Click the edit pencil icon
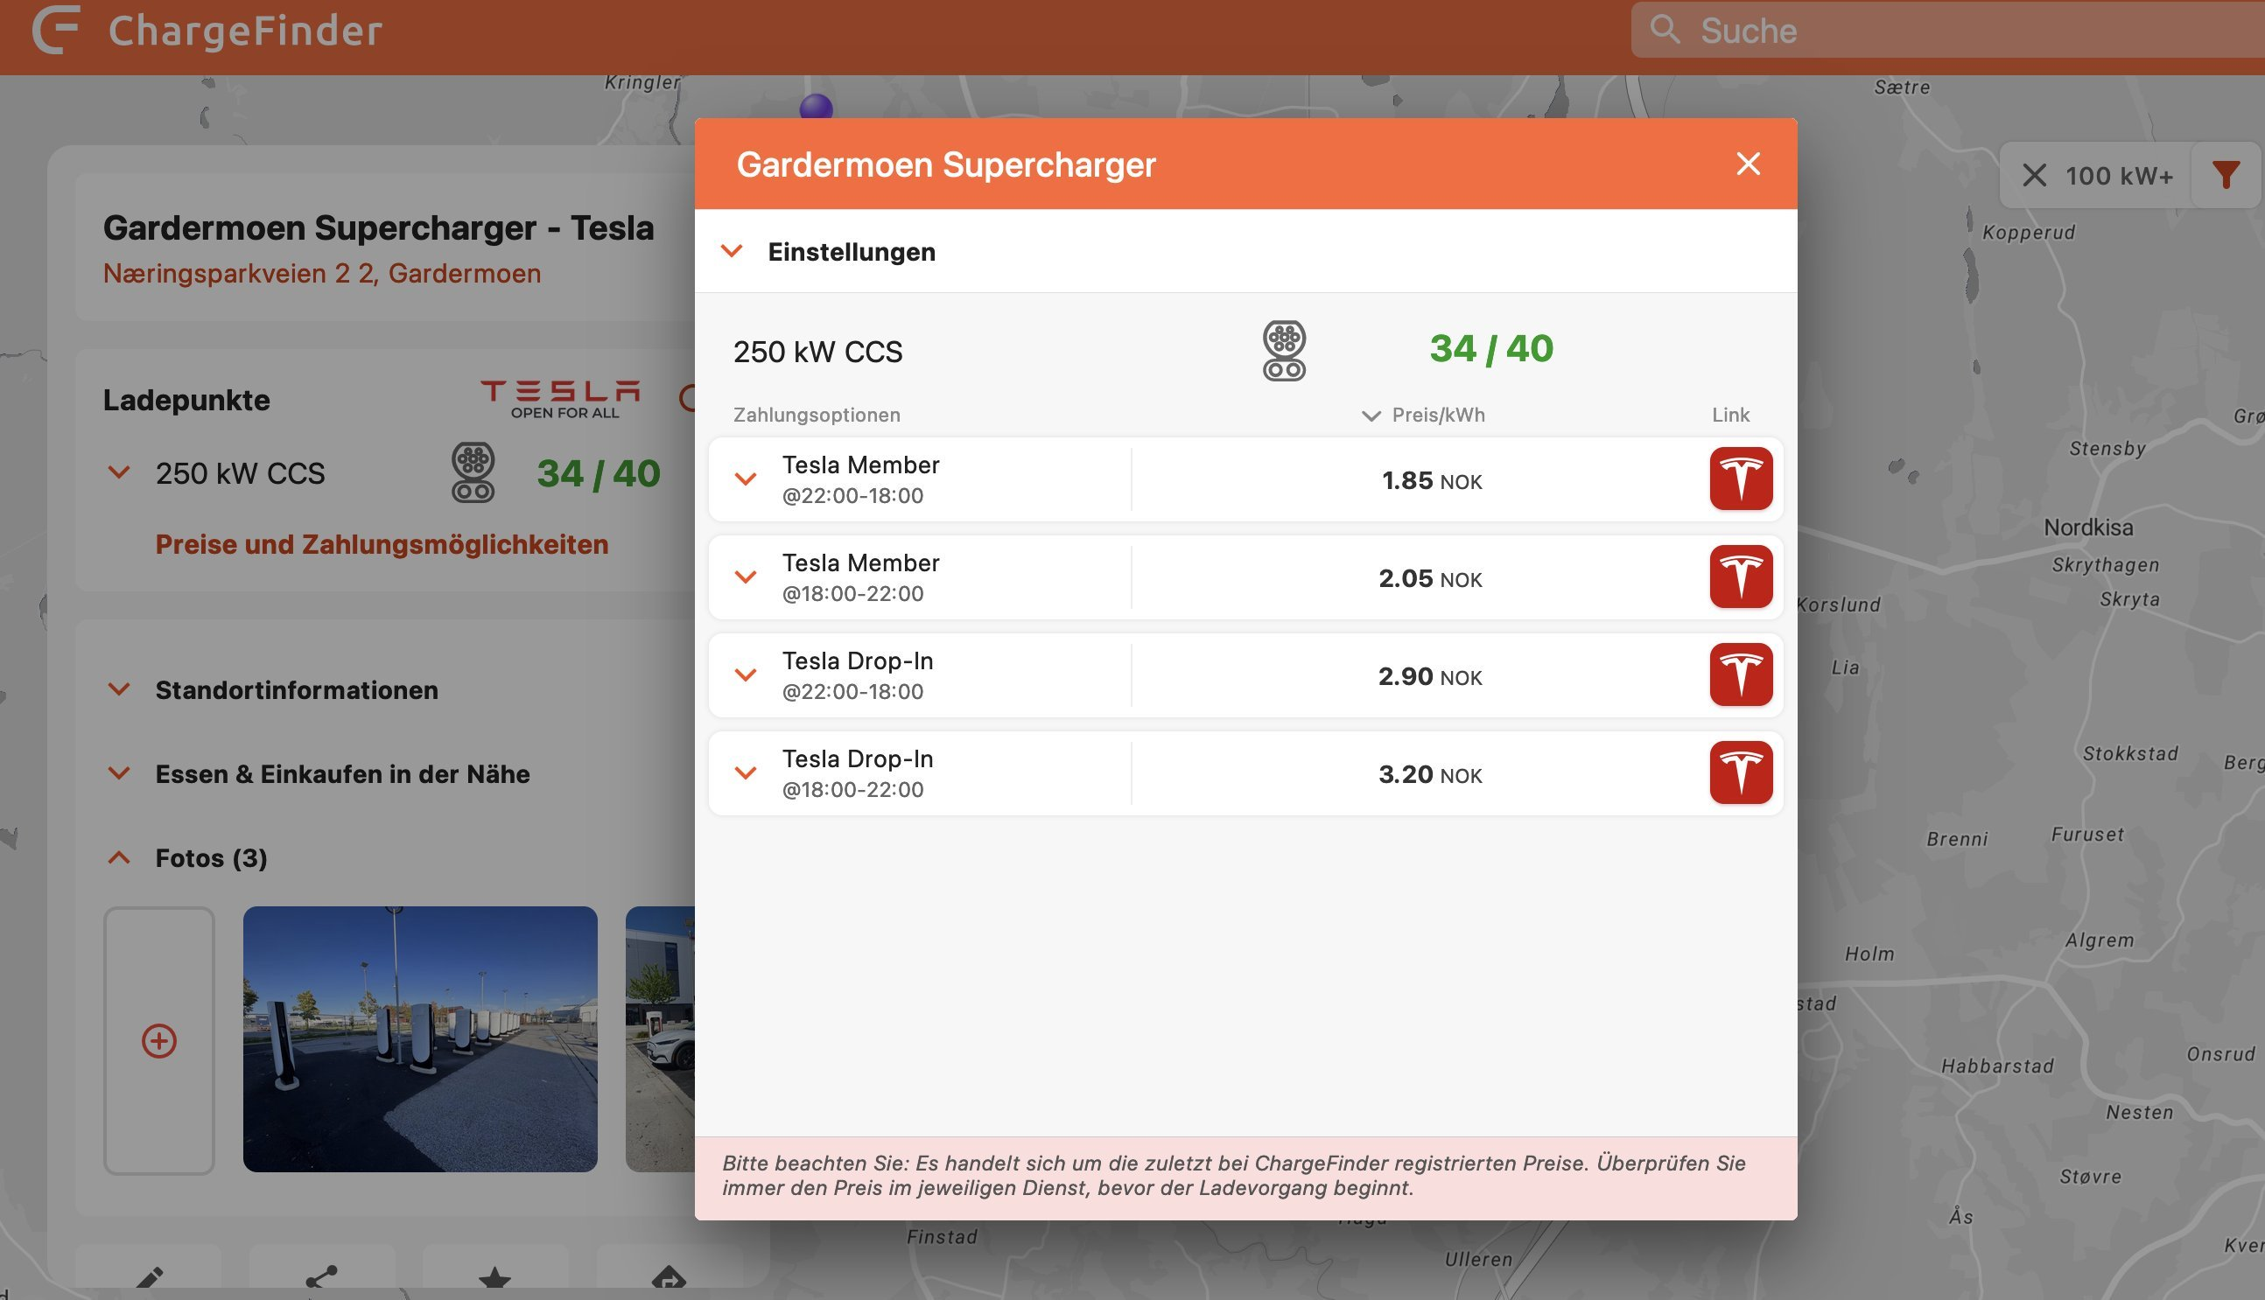The image size is (2265, 1300). pyautogui.click(x=149, y=1279)
